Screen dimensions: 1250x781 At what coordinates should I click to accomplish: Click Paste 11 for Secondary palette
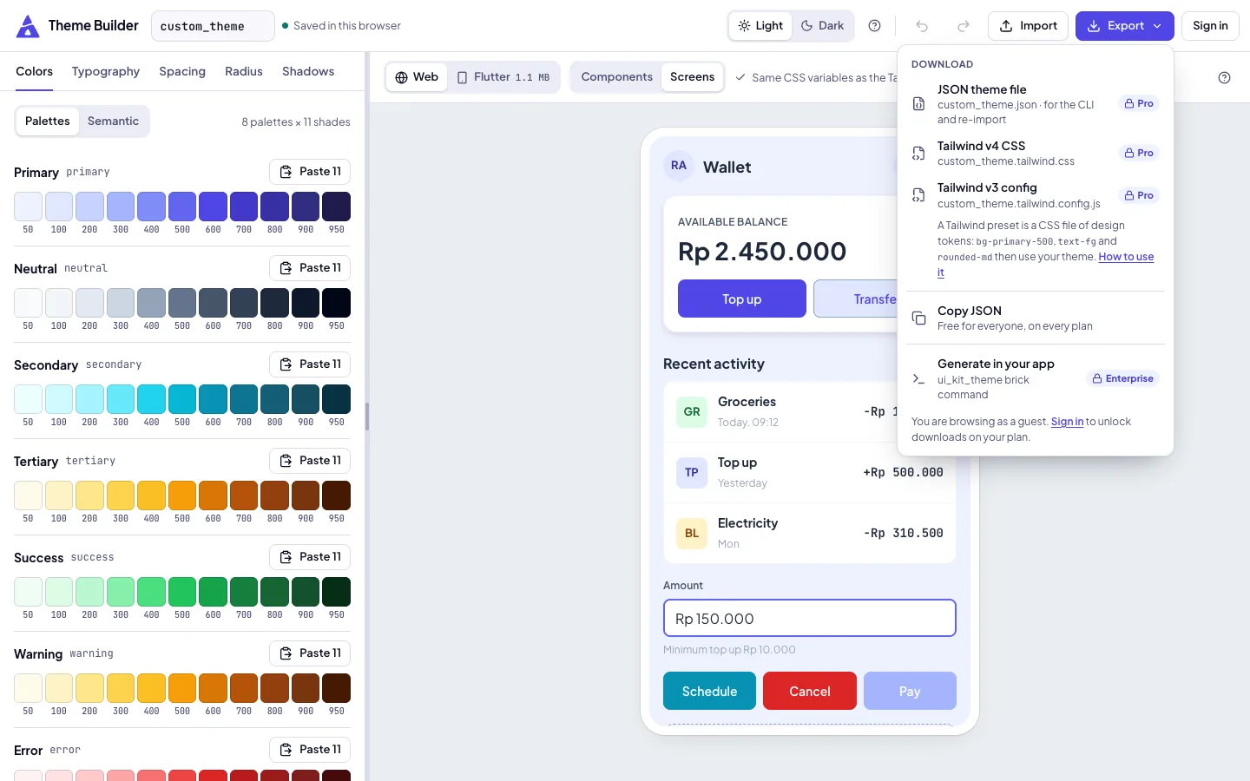[310, 364]
